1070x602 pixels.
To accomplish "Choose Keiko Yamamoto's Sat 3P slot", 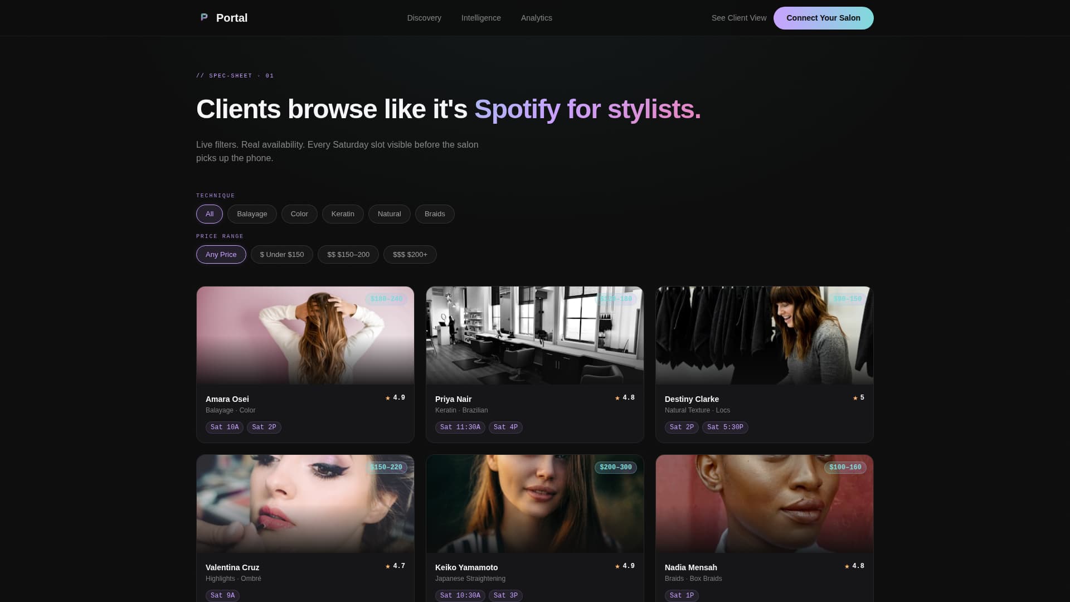I will point(505,596).
